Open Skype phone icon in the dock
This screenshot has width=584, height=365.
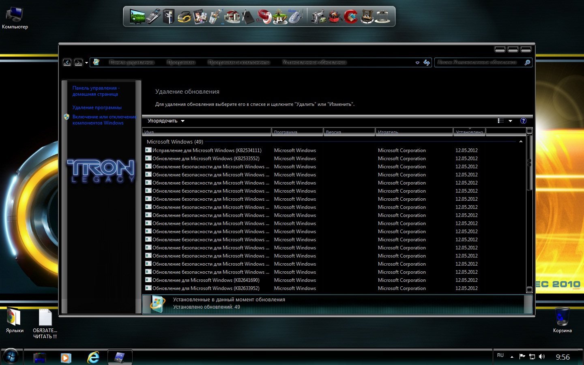295,17
